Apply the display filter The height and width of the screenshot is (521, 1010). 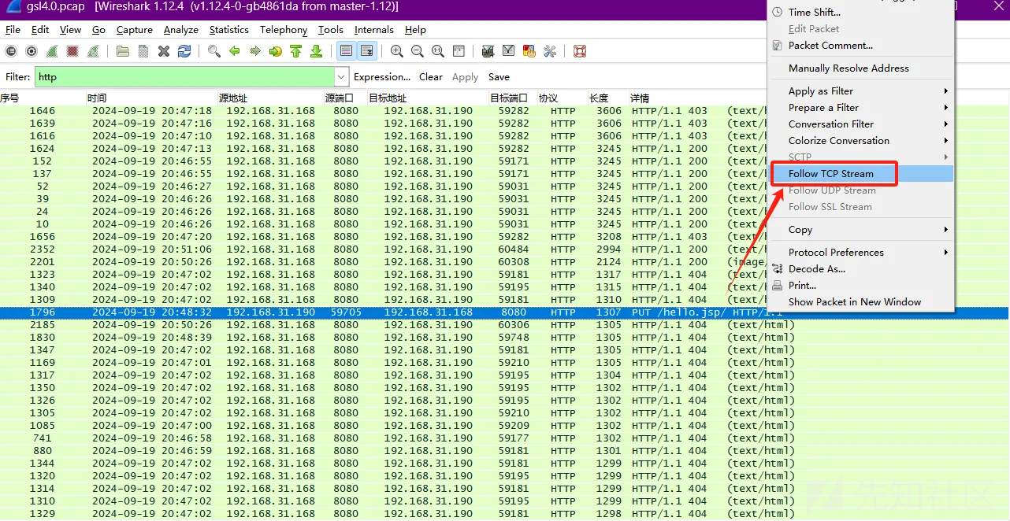(465, 77)
